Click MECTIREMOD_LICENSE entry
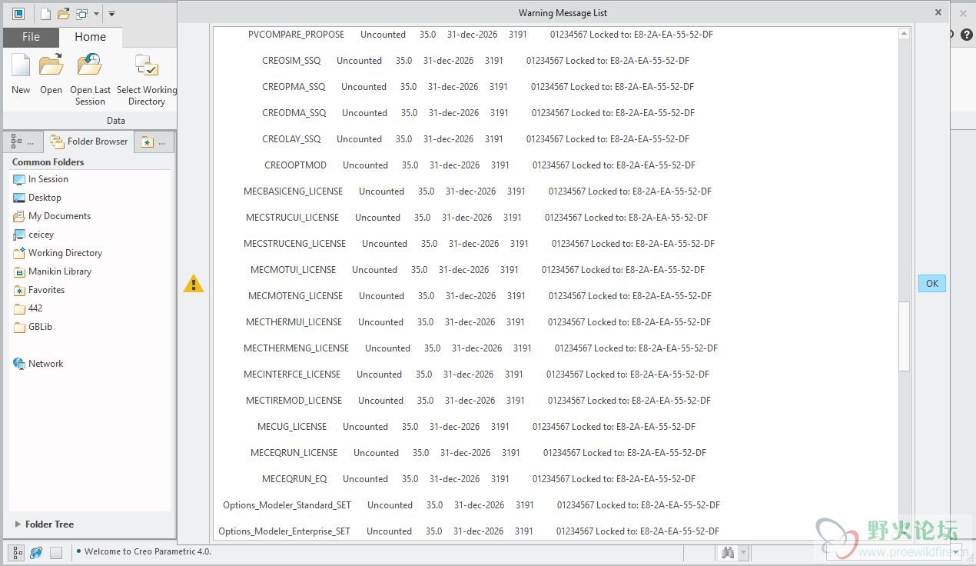976x566 pixels. 478,401
